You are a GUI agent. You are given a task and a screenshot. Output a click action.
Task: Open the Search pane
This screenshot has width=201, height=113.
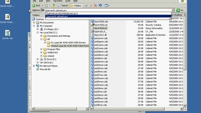pyautogui.click(x=63, y=6)
